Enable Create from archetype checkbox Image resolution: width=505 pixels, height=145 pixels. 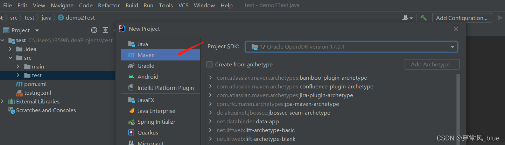pos(209,64)
